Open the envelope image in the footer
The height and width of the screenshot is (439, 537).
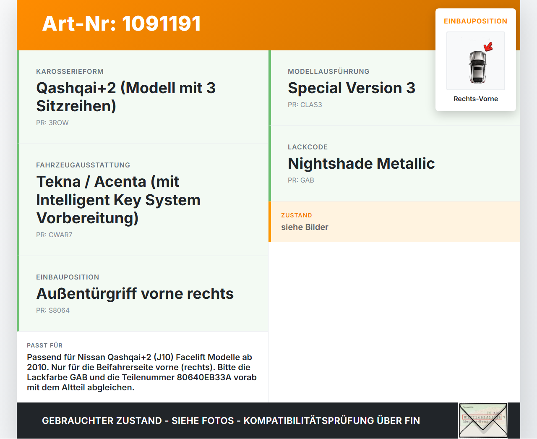tap(483, 421)
